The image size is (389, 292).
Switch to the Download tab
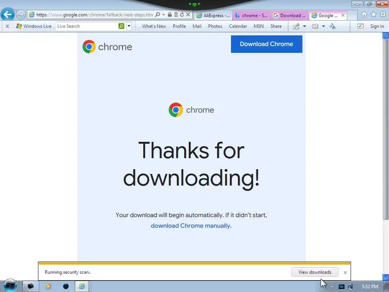point(290,15)
